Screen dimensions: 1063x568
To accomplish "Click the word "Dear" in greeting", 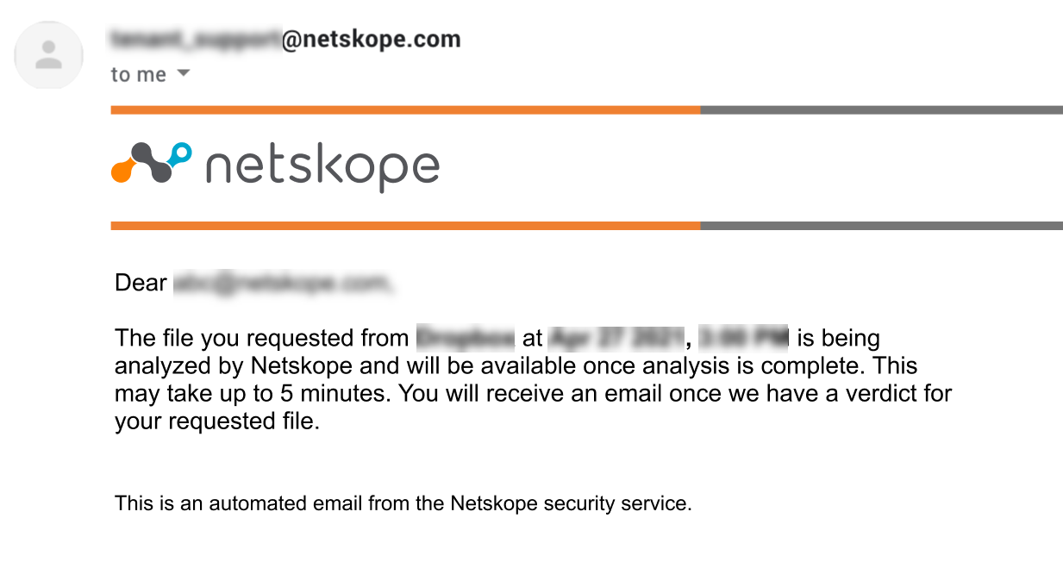I will coord(141,283).
